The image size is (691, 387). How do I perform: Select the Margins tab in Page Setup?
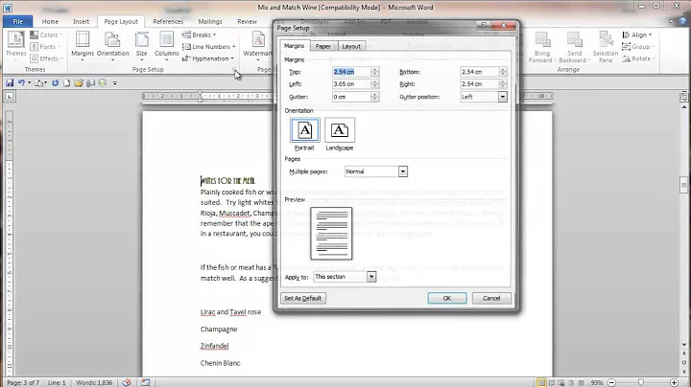pyautogui.click(x=294, y=46)
